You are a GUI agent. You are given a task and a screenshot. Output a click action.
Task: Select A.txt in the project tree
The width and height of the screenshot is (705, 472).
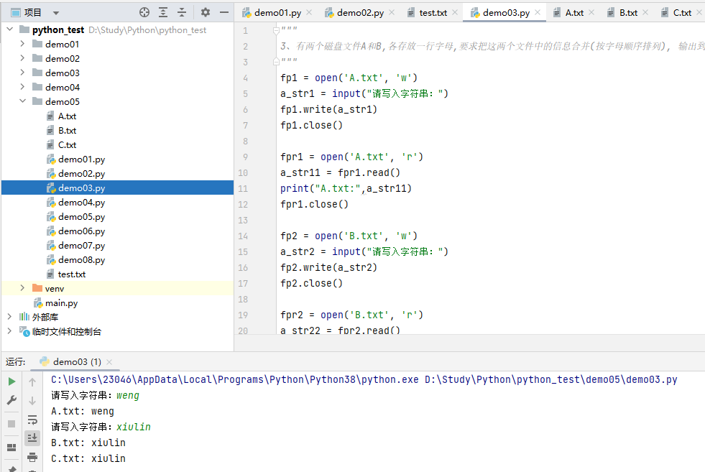tap(67, 116)
